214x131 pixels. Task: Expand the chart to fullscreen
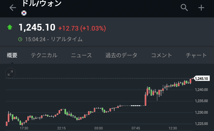tap(10, 73)
